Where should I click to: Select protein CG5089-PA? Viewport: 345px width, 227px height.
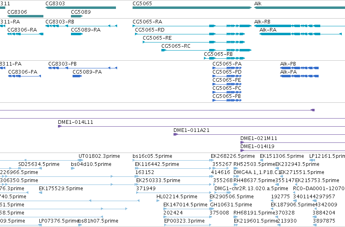77,76
